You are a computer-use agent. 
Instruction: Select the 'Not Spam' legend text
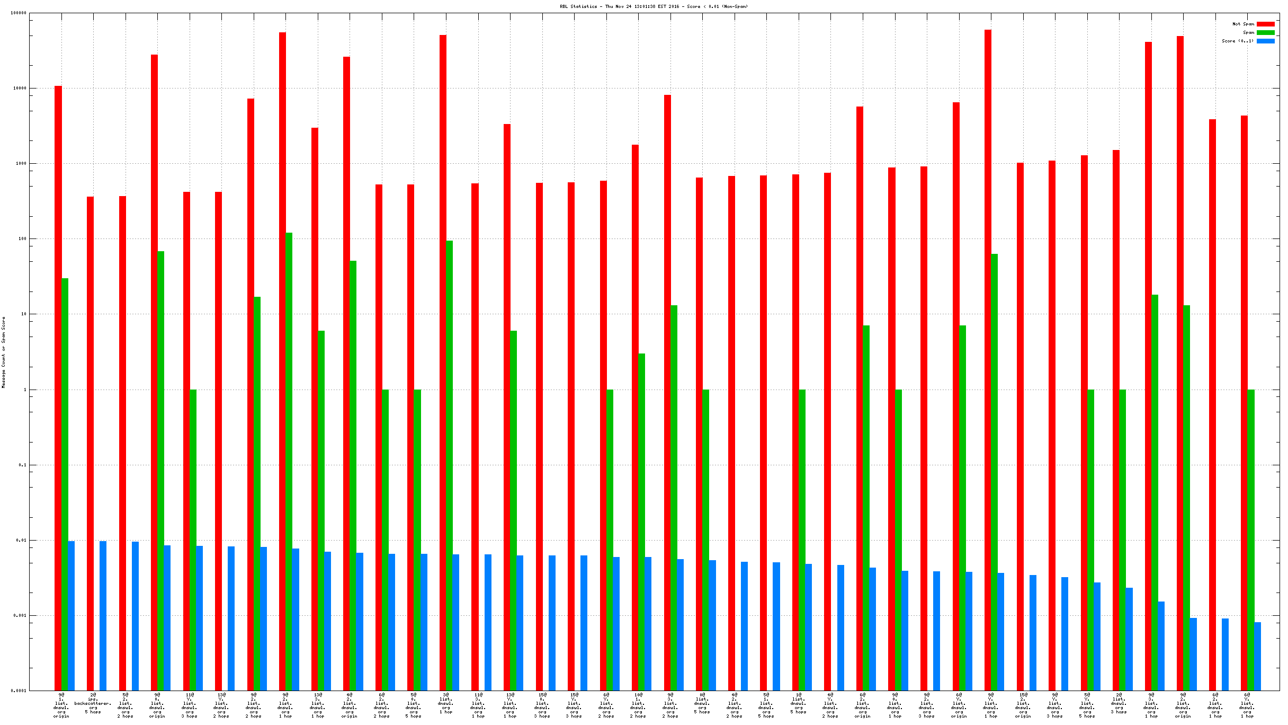click(x=1243, y=24)
